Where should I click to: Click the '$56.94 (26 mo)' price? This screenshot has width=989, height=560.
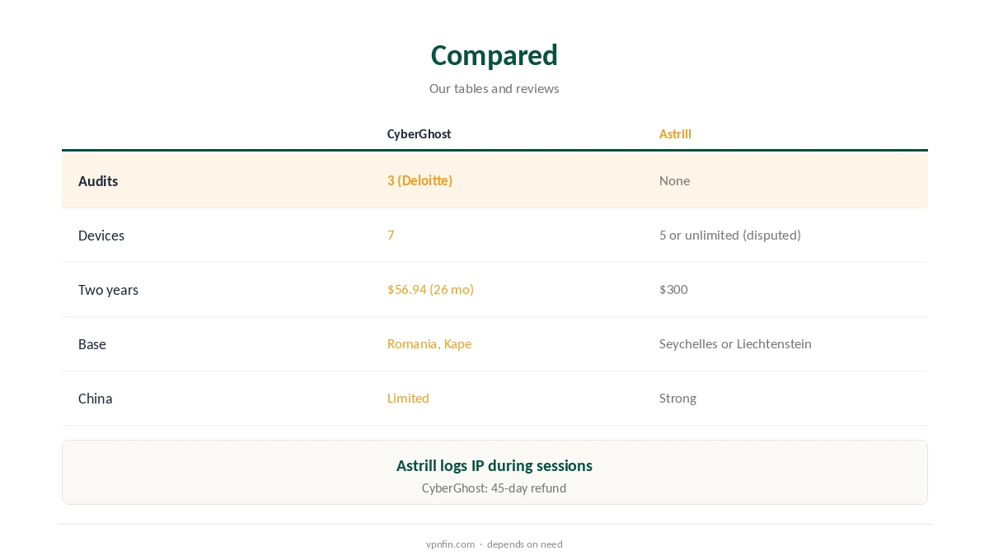pos(430,290)
